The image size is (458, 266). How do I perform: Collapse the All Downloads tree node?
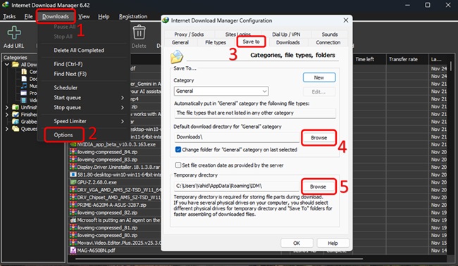(7, 65)
